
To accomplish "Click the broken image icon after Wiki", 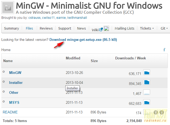I will (x=106, y=28).
